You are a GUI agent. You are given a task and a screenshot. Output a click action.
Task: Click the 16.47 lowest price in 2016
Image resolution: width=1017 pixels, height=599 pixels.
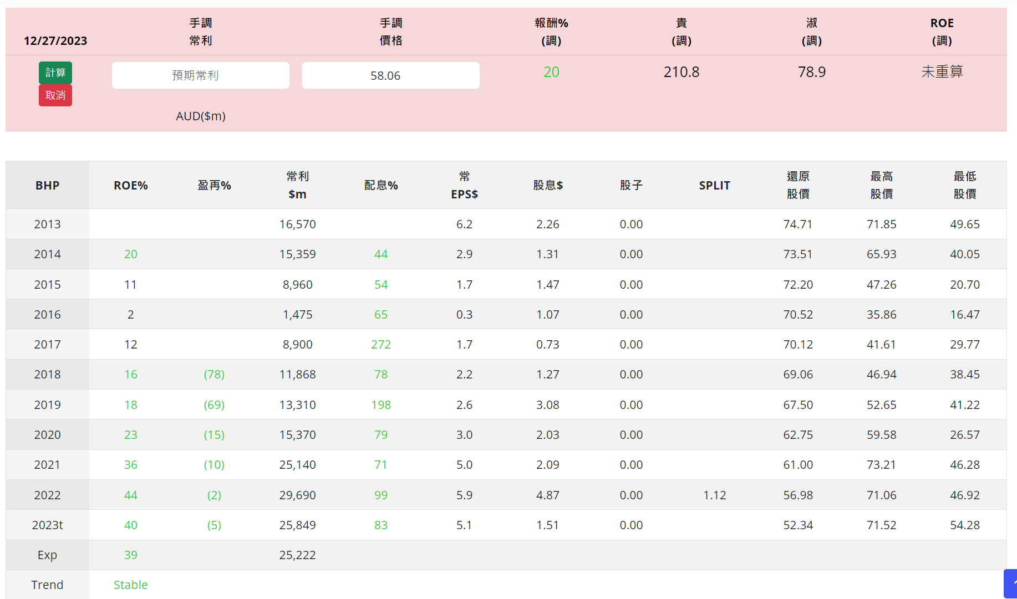965,315
